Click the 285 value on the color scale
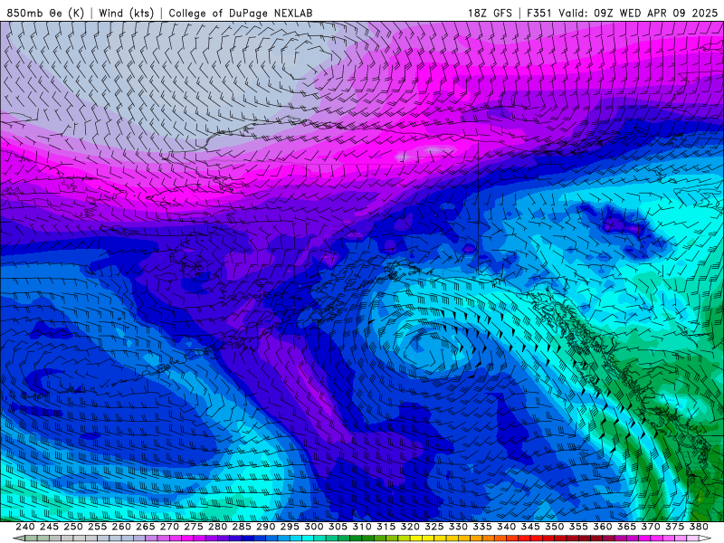This screenshot has width=724, height=543. click(x=242, y=527)
